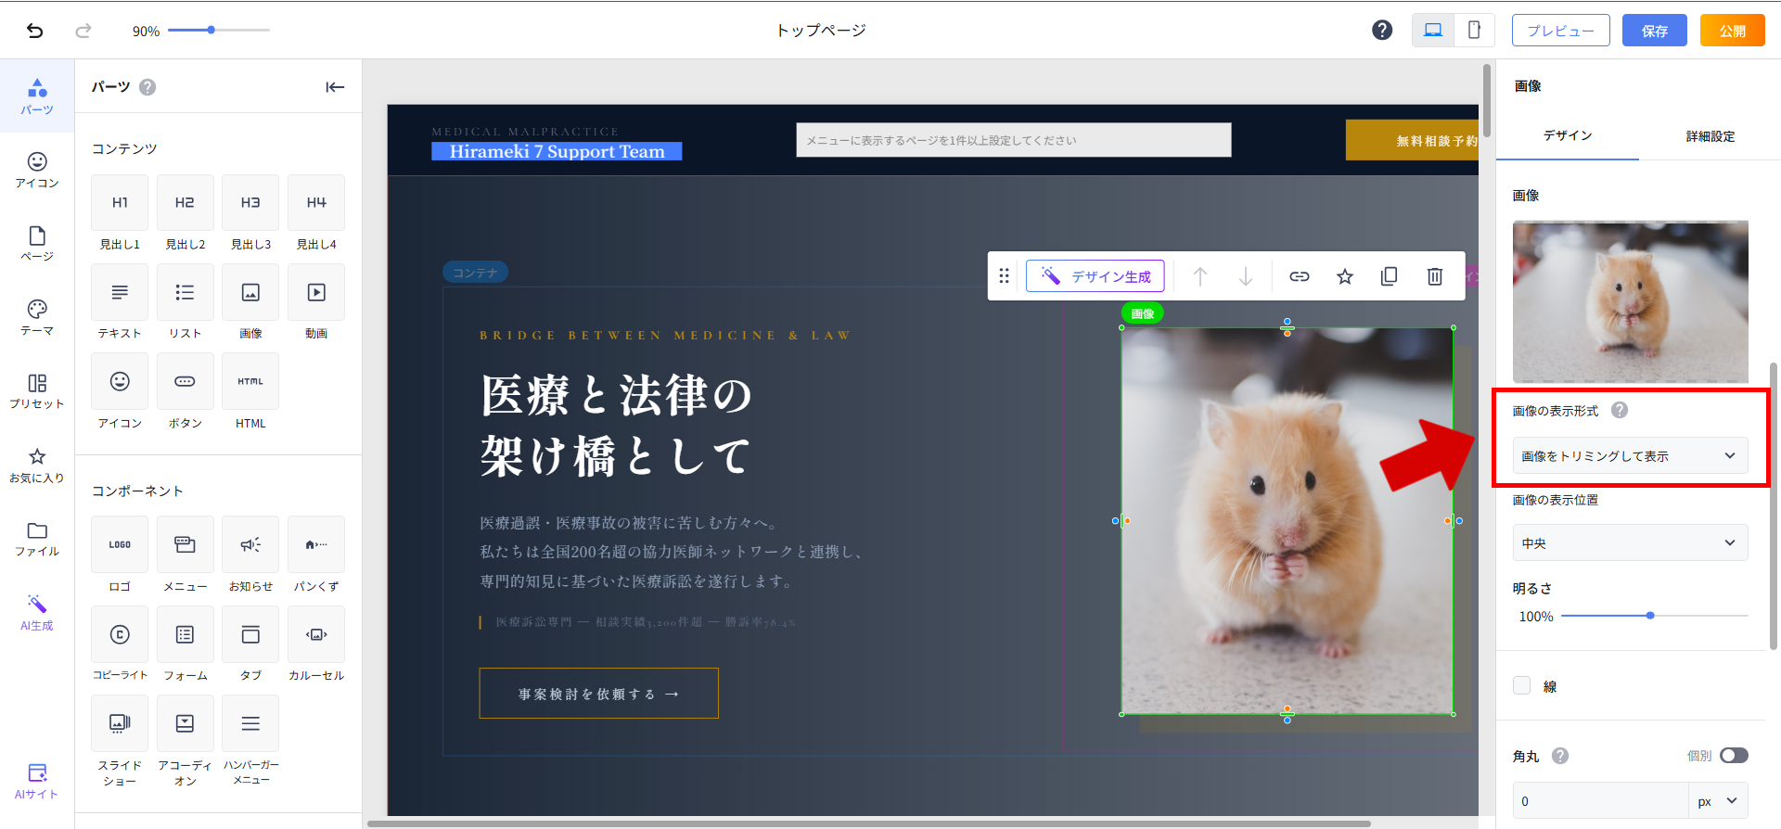Change the px unit dropdown
This screenshot has height=829, width=1781.
[1717, 801]
